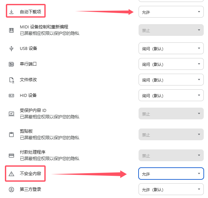Click the HID 设备 gamepad icon
208x198 pixels.
(11, 96)
